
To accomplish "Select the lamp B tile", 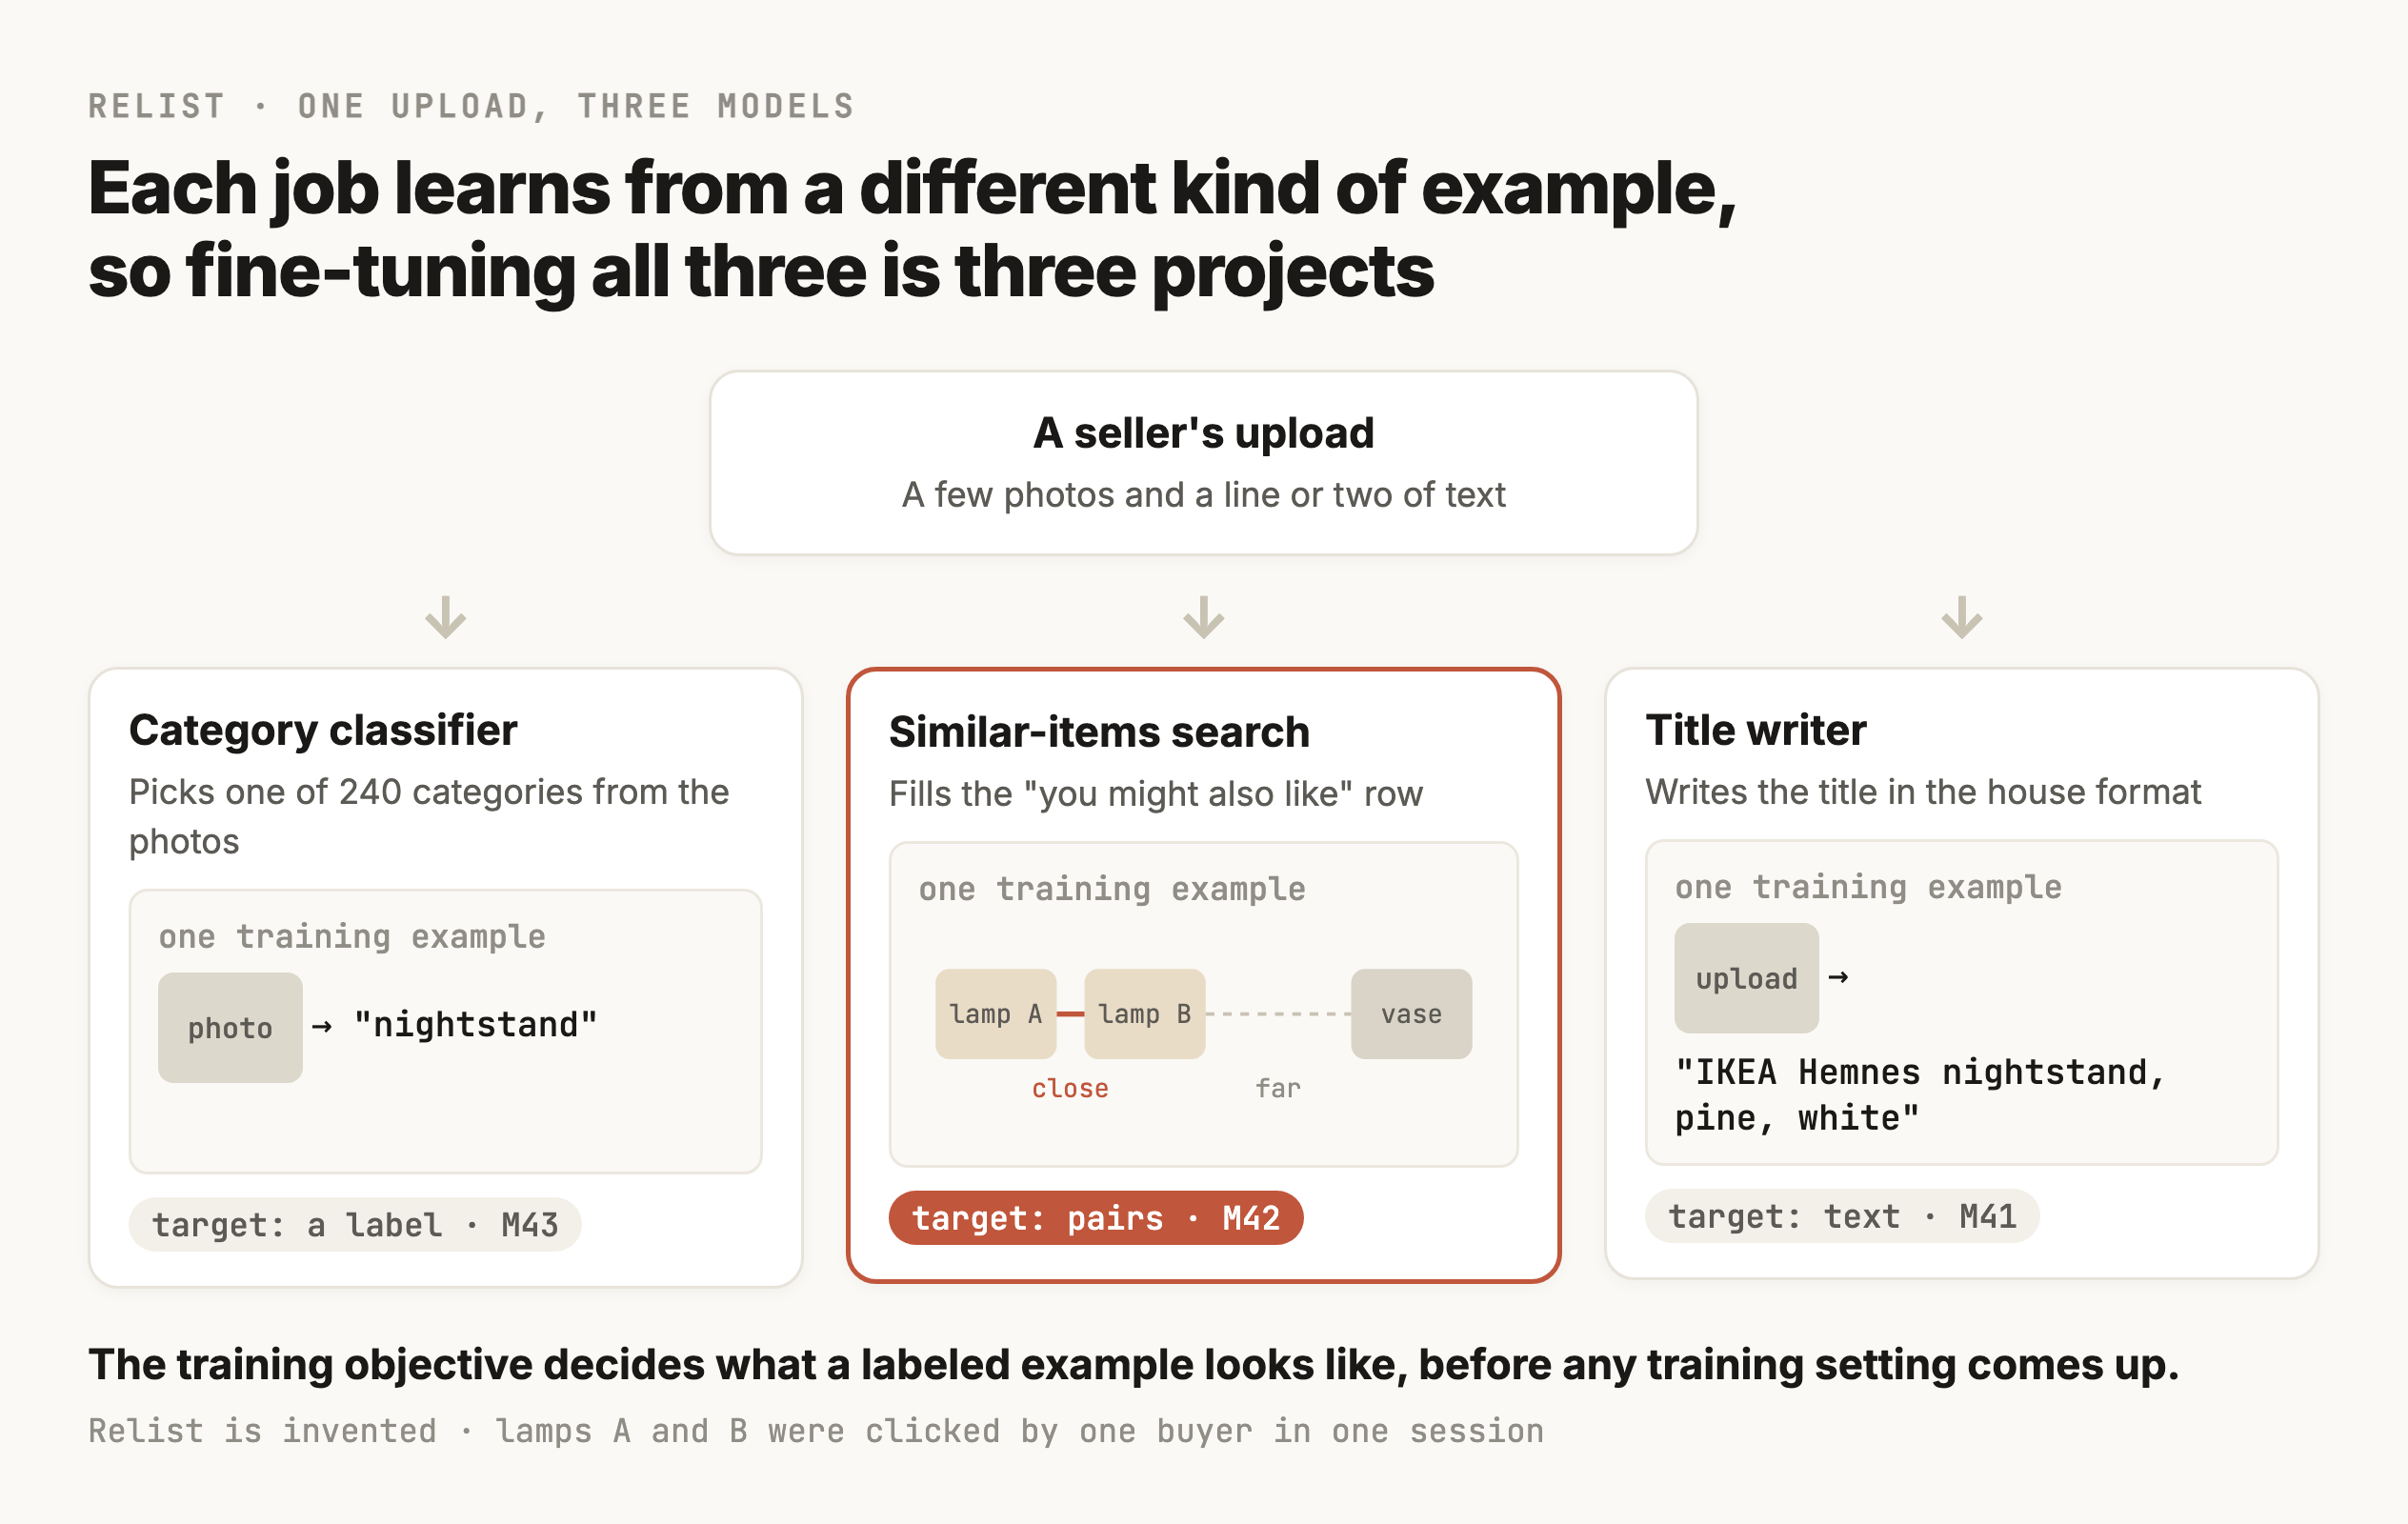I will pos(1144,1013).
